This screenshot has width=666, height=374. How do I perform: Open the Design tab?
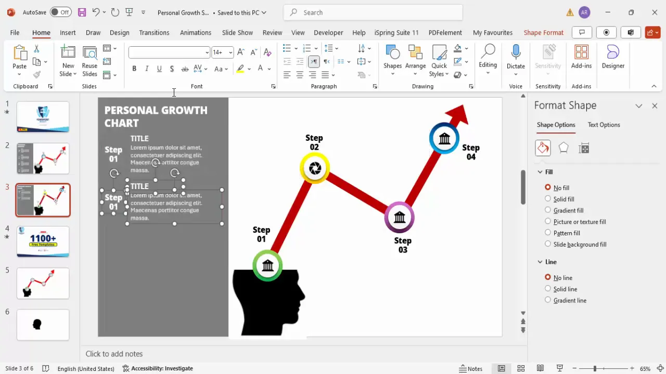point(119,32)
